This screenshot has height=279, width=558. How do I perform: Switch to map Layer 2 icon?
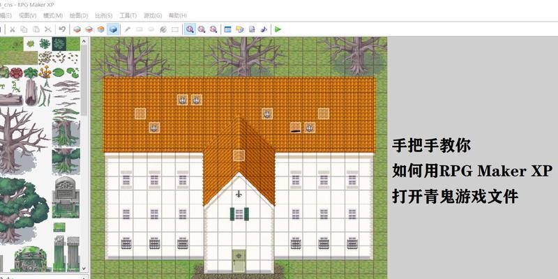pyautogui.click(x=89, y=29)
